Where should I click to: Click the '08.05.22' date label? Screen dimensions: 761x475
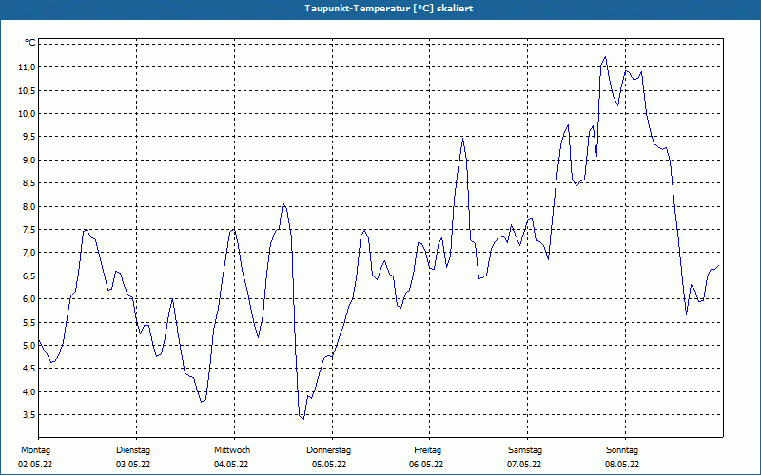[622, 465]
